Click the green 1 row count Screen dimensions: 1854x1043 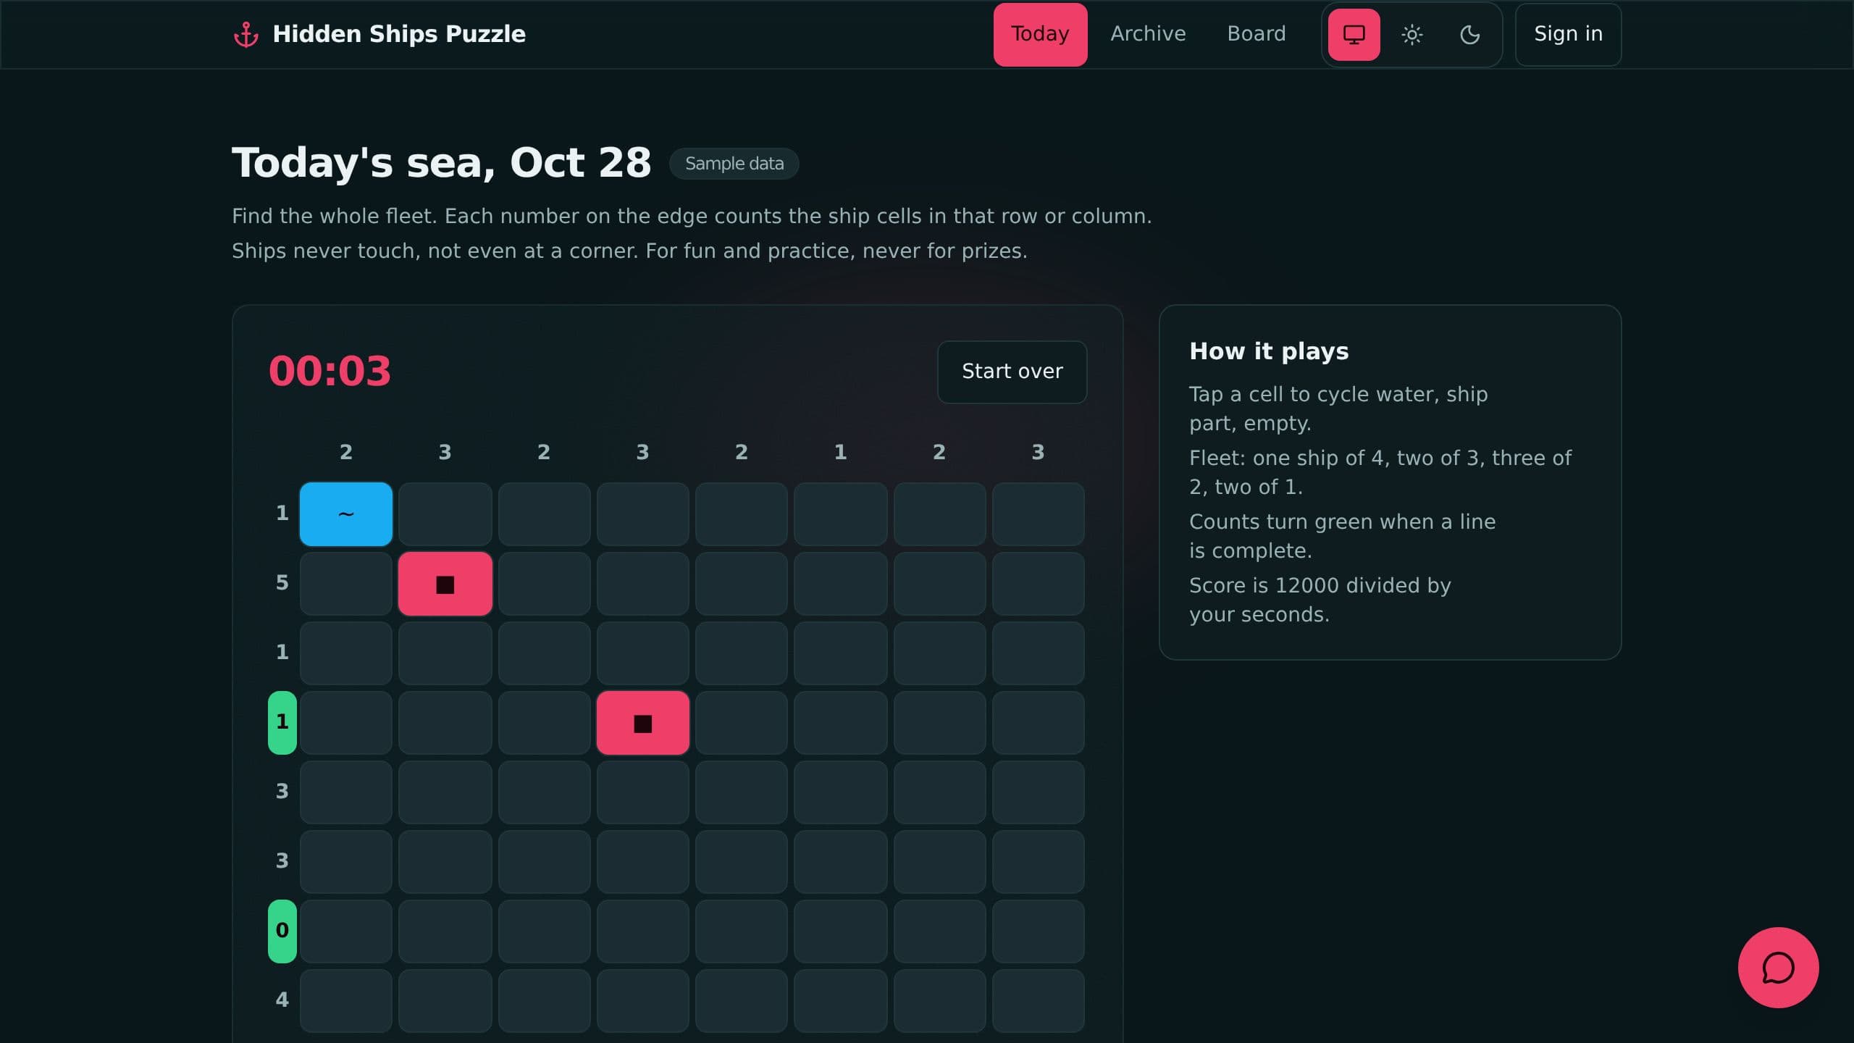tap(282, 722)
